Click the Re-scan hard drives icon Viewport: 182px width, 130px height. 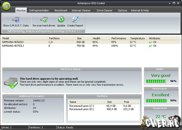pos(44,19)
